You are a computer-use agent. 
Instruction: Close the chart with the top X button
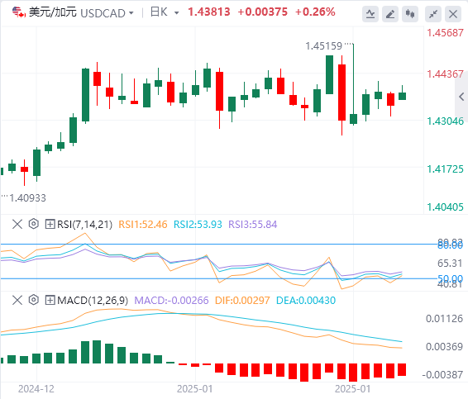coord(453,14)
